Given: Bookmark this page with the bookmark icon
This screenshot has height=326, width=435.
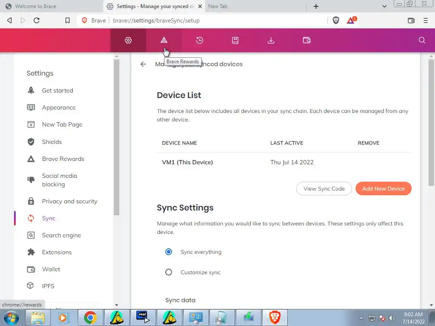Looking at the screenshot, I should pyautogui.click(x=68, y=20).
